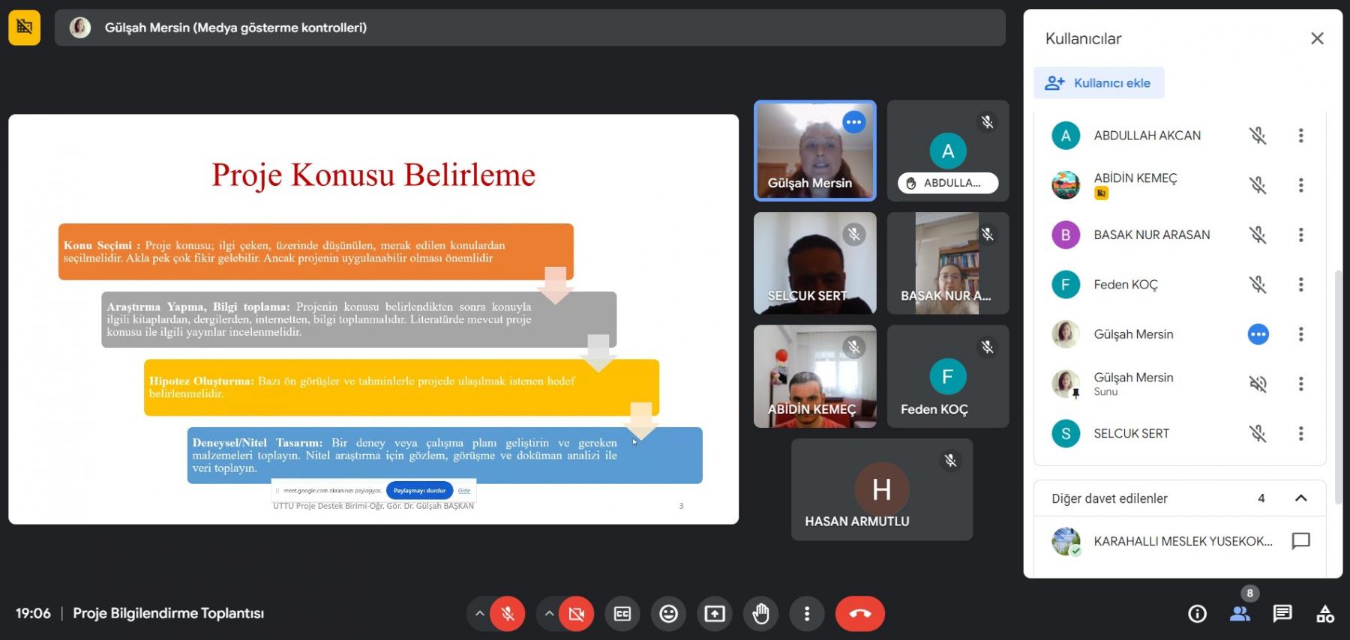Toggle the camera off button

point(576,614)
